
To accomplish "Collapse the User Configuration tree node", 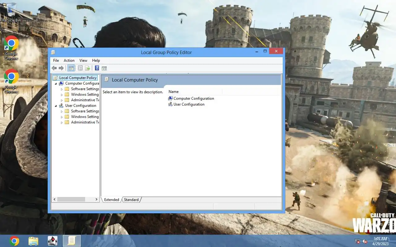I will [x=56, y=106].
